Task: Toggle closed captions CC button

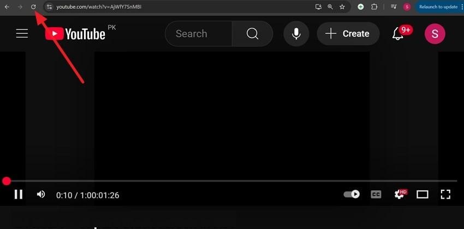Action: tap(376, 194)
